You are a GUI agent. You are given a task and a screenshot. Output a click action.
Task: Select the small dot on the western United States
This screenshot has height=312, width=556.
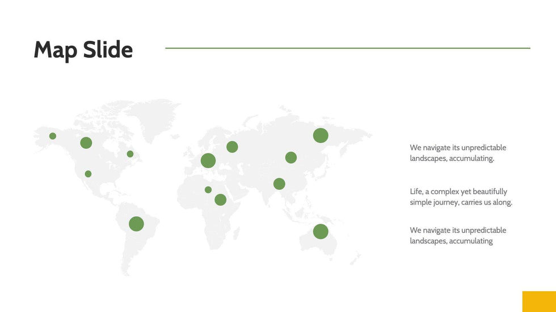pyautogui.click(x=88, y=174)
